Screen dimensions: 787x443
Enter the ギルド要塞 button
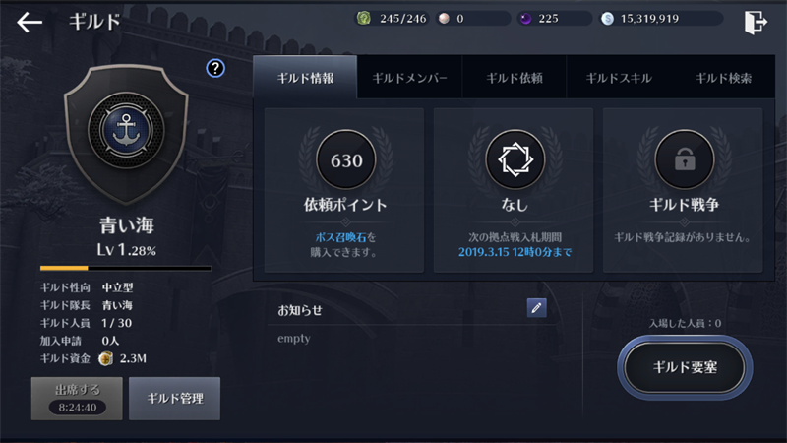coord(685,367)
